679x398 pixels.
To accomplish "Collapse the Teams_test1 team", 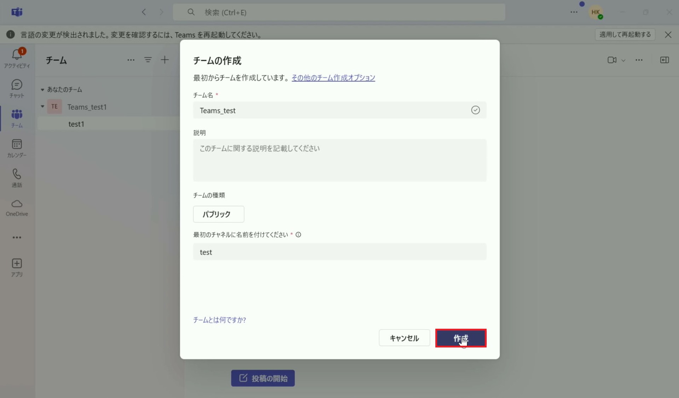I will [42, 106].
